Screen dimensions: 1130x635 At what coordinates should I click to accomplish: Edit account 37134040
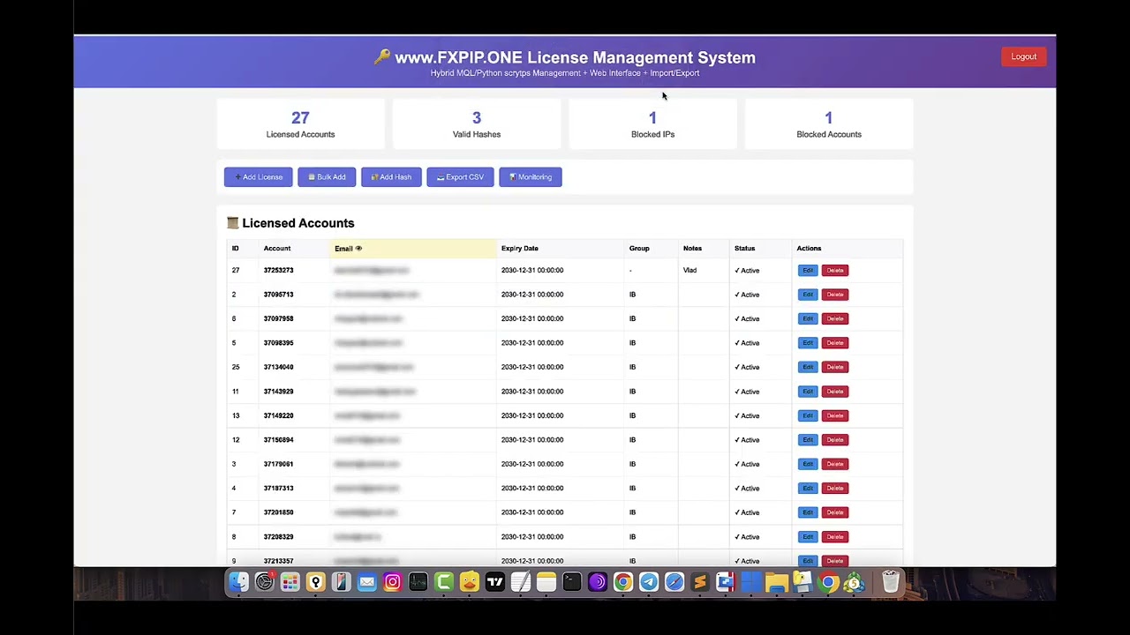pyautogui.click(x=808, y=367)
